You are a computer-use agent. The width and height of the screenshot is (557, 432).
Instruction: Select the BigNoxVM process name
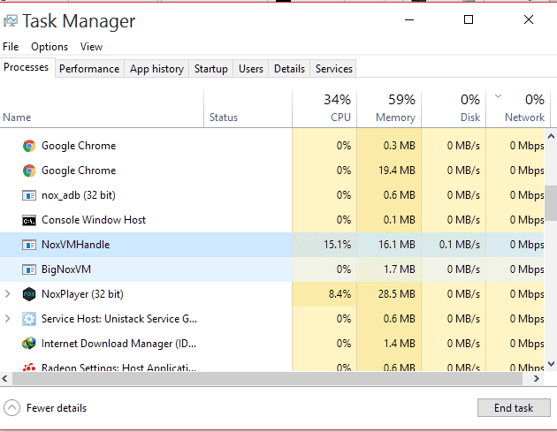[66, 269]
